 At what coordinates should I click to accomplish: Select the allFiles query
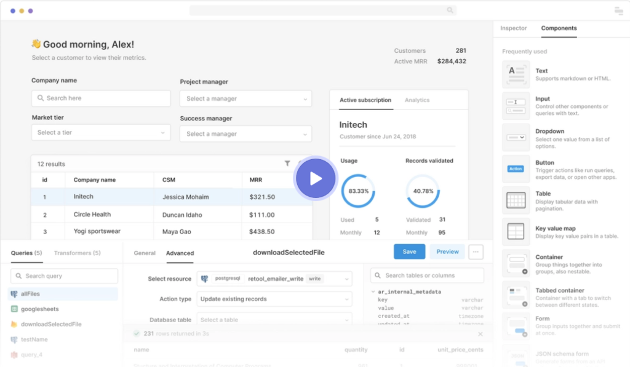click(x=63, y=294)
